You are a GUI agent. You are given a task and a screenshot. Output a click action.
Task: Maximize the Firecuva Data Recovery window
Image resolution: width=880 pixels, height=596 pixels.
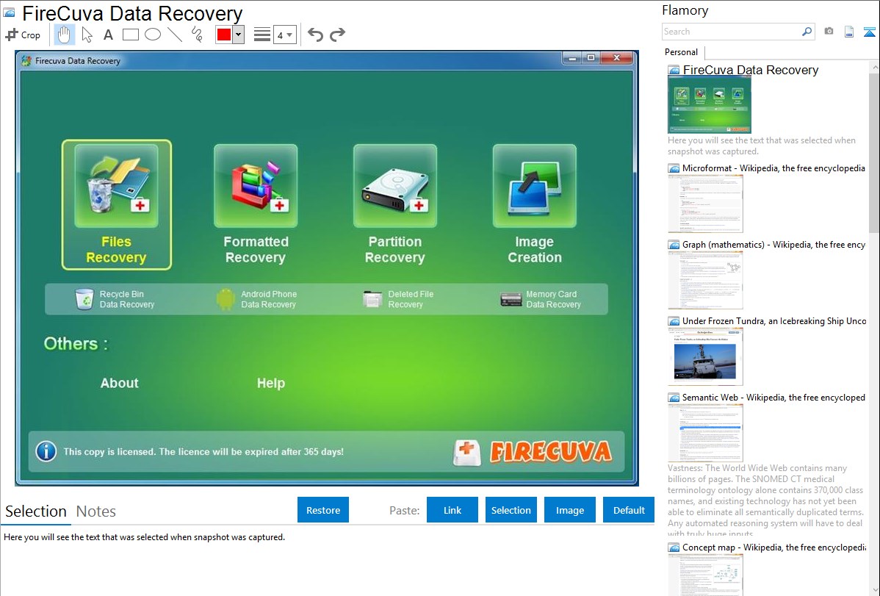tap(591, 58)
